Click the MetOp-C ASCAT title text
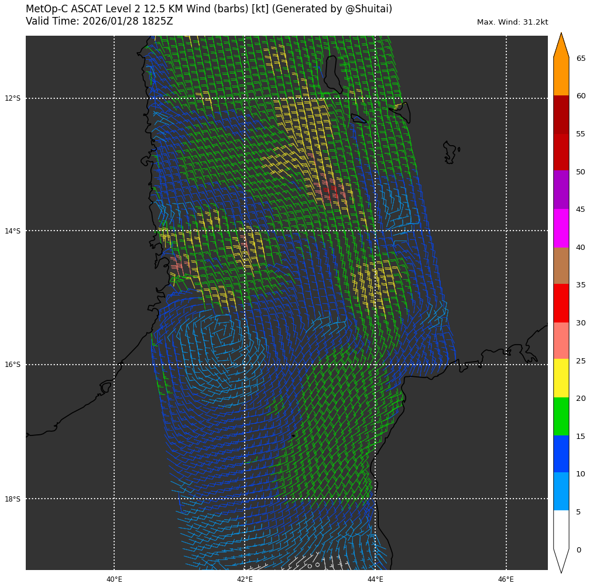 click(209, 9)
